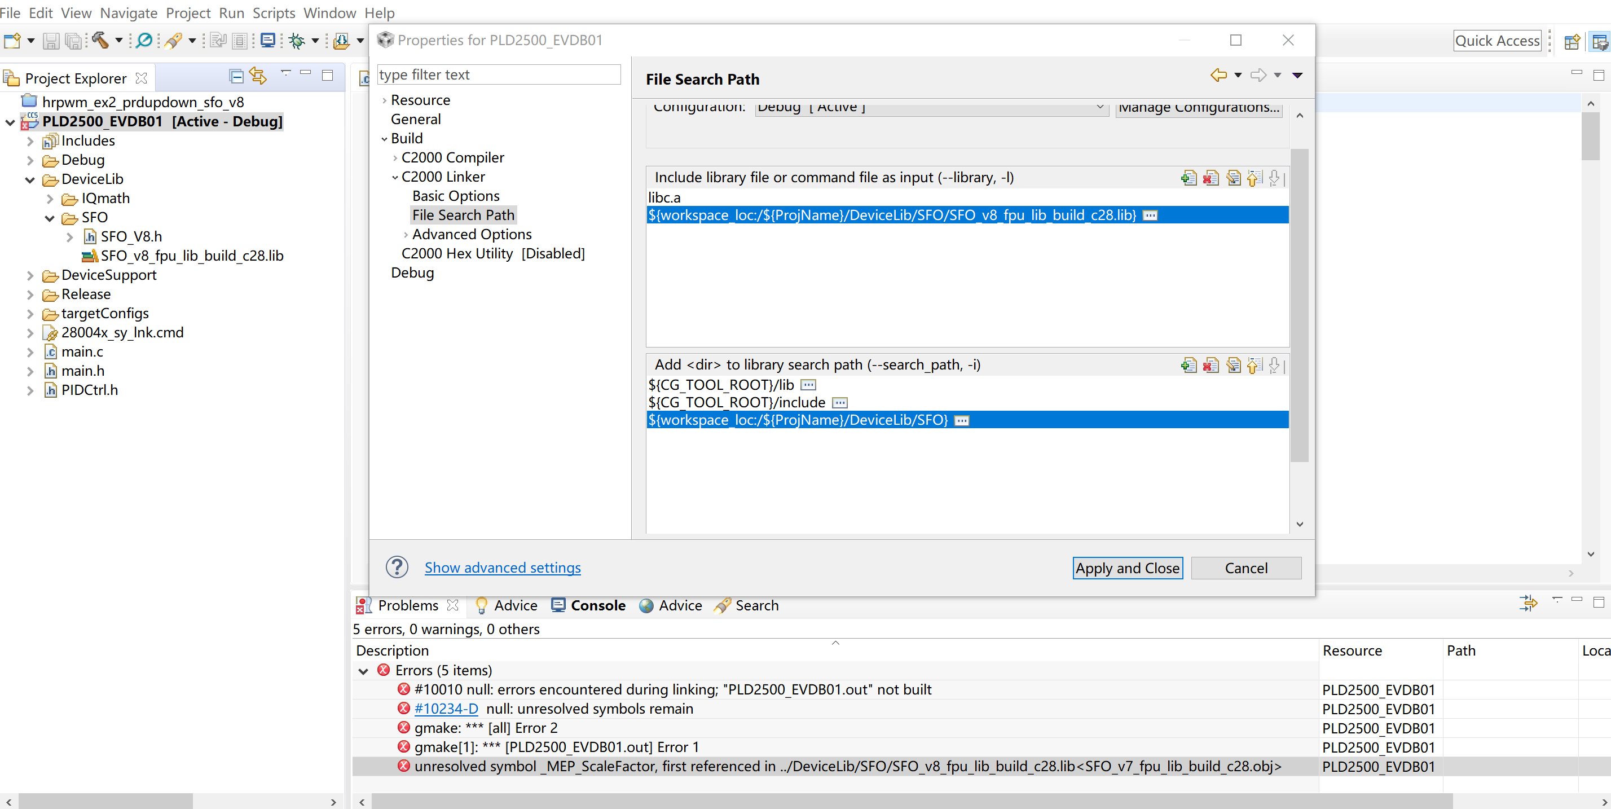Click the add search path directory icon
1611x809 pixels.
1191,364
